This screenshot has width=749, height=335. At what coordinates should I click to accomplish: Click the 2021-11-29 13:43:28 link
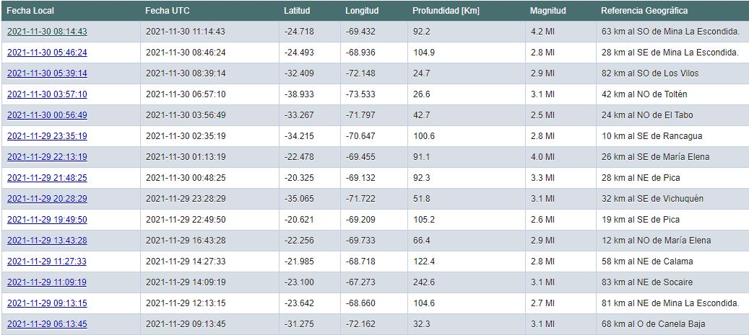(x=47, y=241)
